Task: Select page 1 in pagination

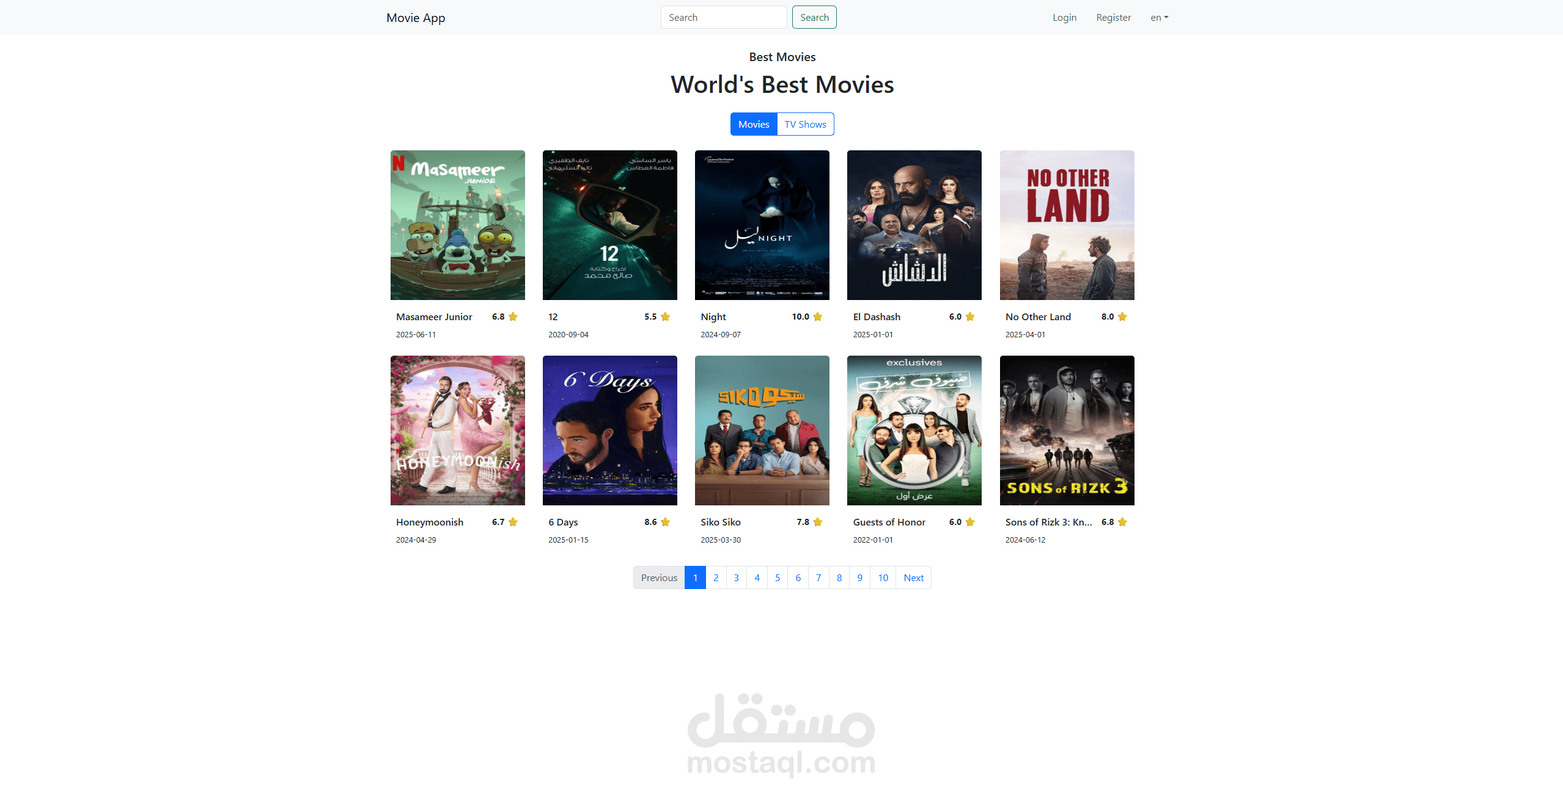Action: [695, 577]
